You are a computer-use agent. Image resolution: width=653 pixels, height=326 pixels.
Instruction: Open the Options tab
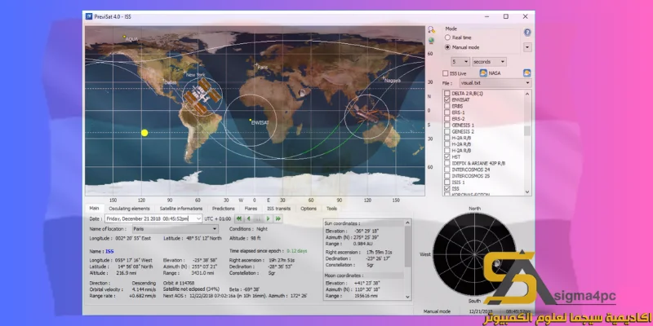pyautogui.click(x=309, y=209)
